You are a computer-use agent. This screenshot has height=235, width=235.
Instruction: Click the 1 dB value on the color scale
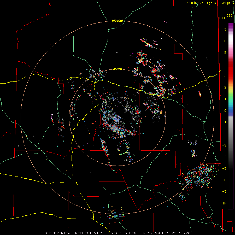coord(225,99)
